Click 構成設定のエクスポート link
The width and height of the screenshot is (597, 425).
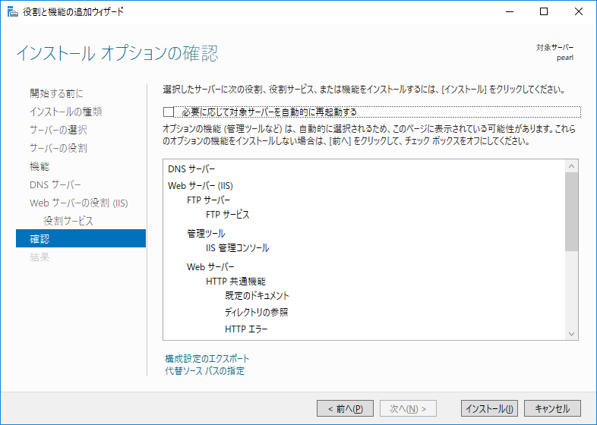click(207, 358)
